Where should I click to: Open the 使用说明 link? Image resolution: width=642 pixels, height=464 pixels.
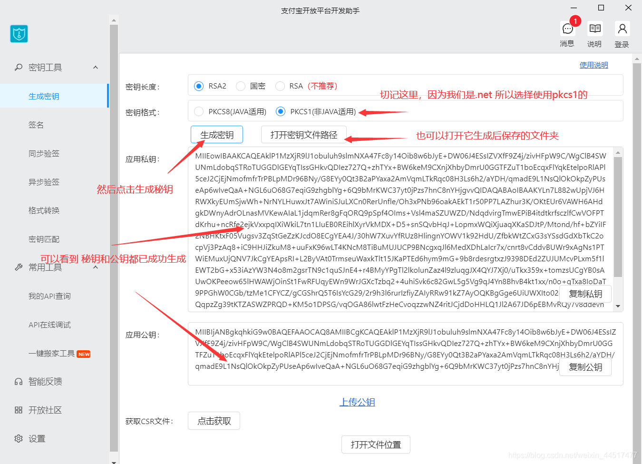pos(593,65)
